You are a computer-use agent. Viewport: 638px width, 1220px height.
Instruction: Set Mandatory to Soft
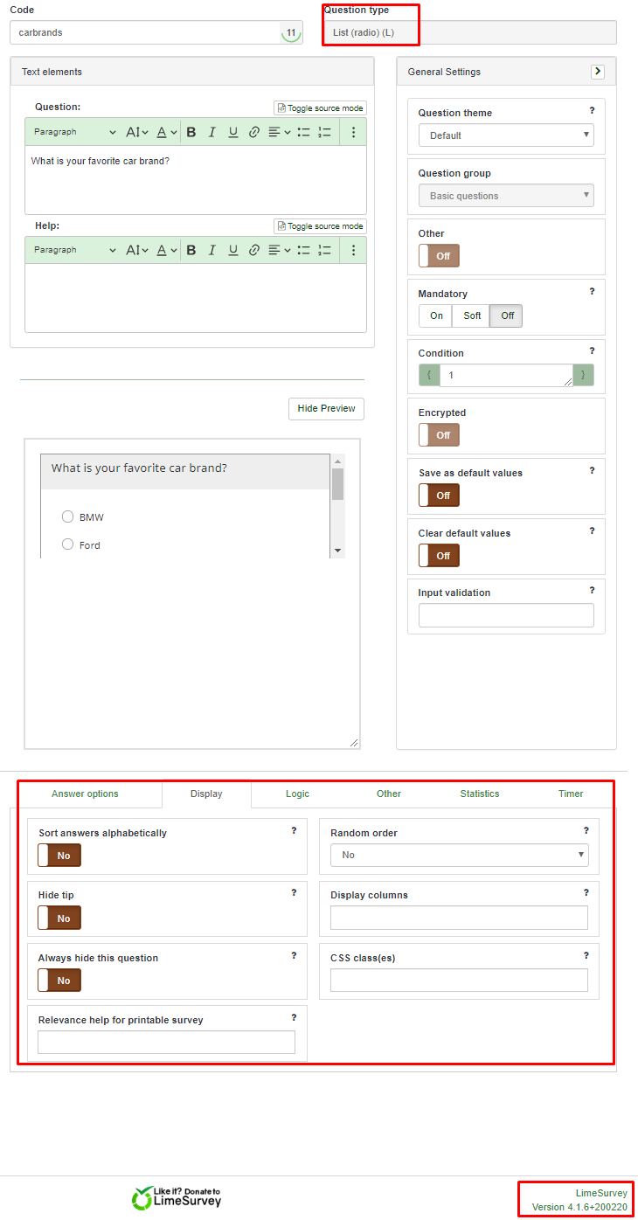click(x=472, y=315)
